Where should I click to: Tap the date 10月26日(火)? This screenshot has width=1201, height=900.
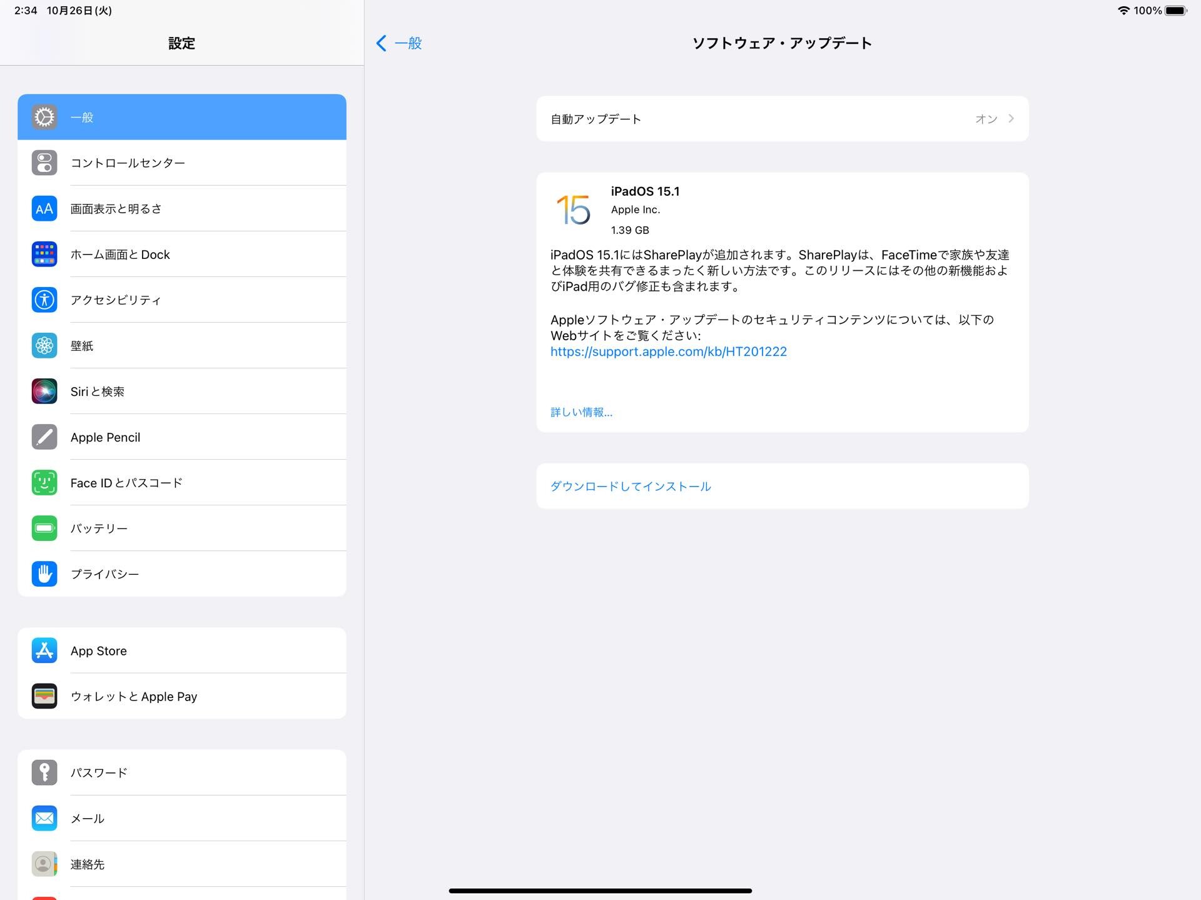point(79,11)
